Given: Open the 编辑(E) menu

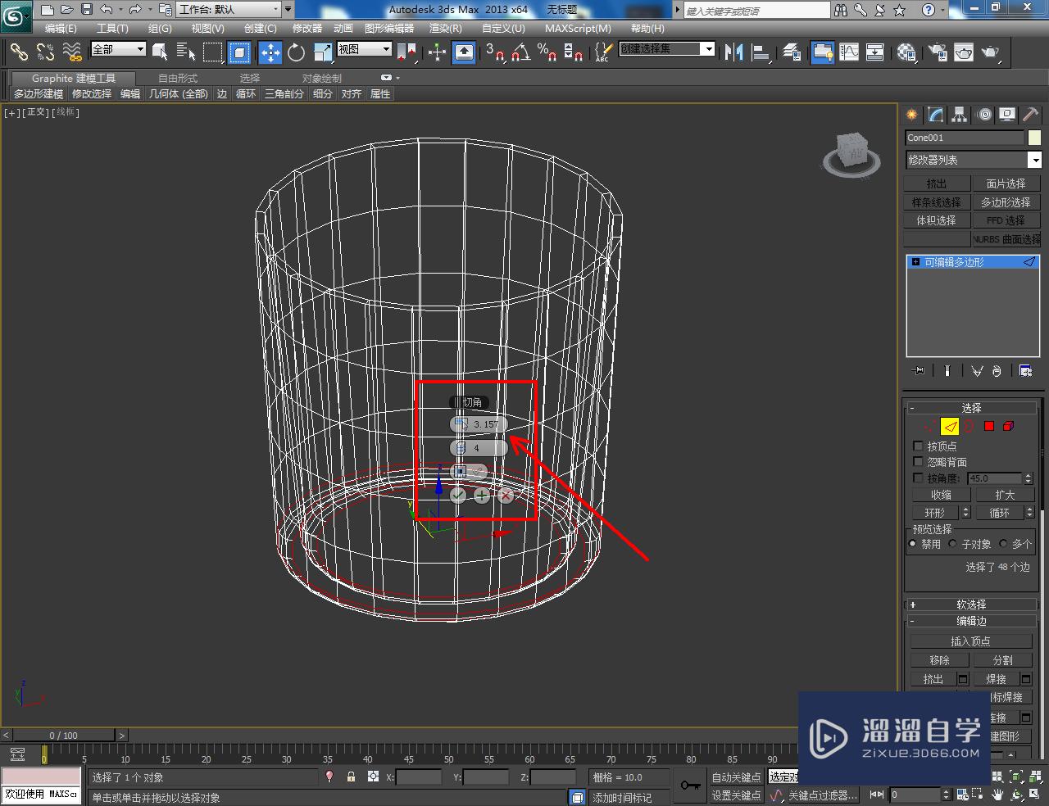Looking at the screenshot, I should click(61, 28).
